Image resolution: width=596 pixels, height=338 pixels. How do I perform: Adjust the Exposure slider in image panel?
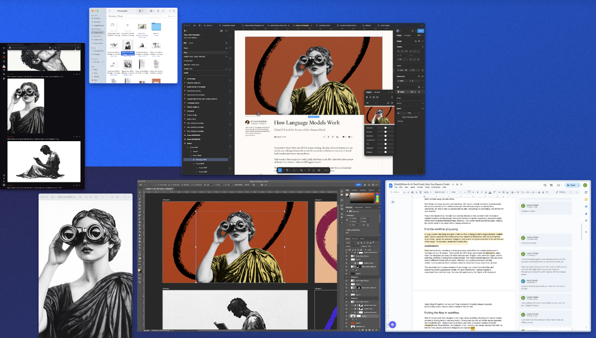click(x=385, y=128)
